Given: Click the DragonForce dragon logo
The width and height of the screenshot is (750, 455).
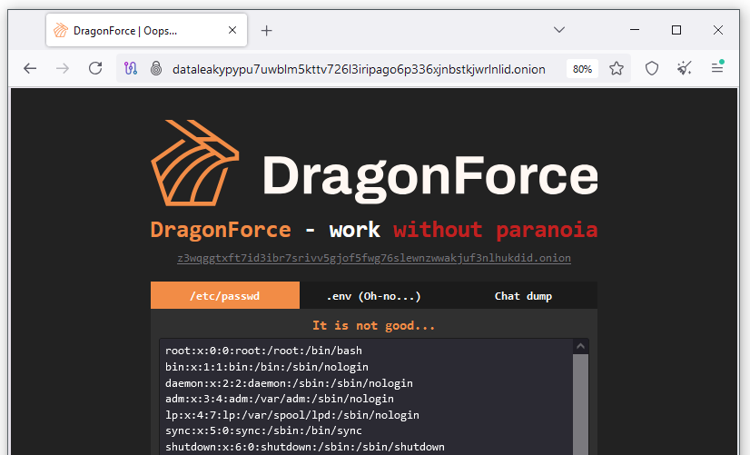Looking at the screenshot, I should [194, 163].
